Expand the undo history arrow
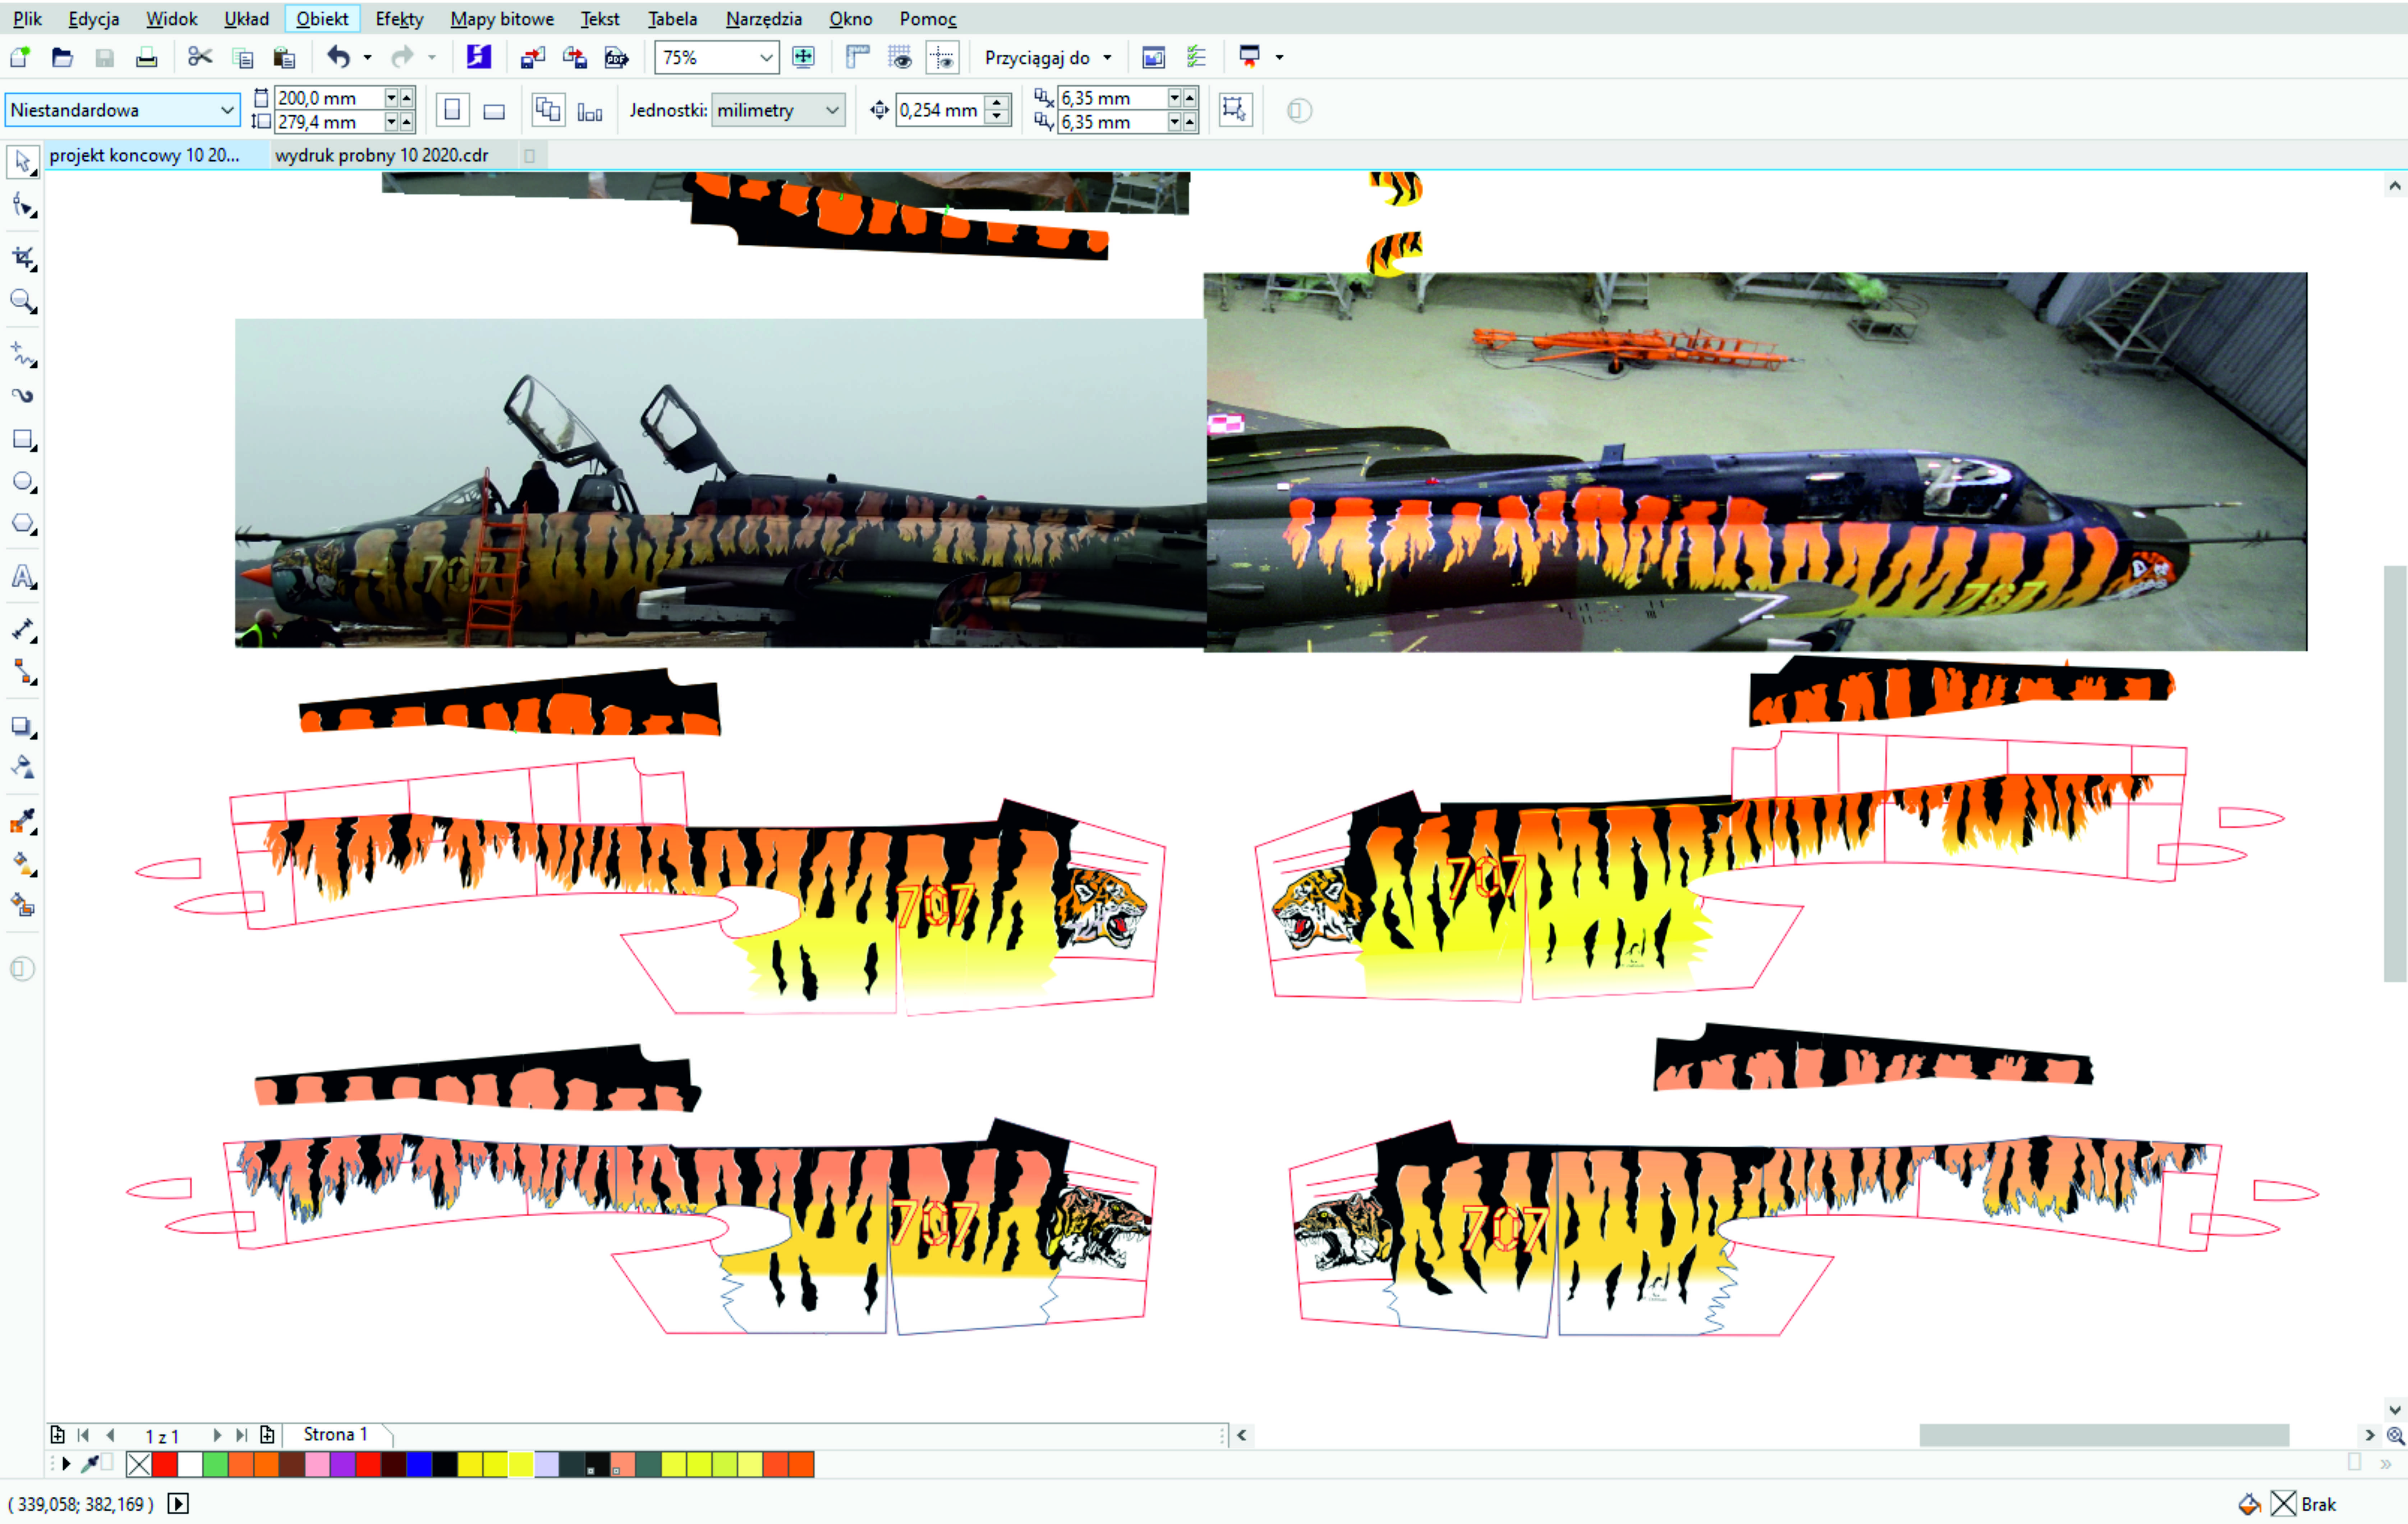 (368, 58)
